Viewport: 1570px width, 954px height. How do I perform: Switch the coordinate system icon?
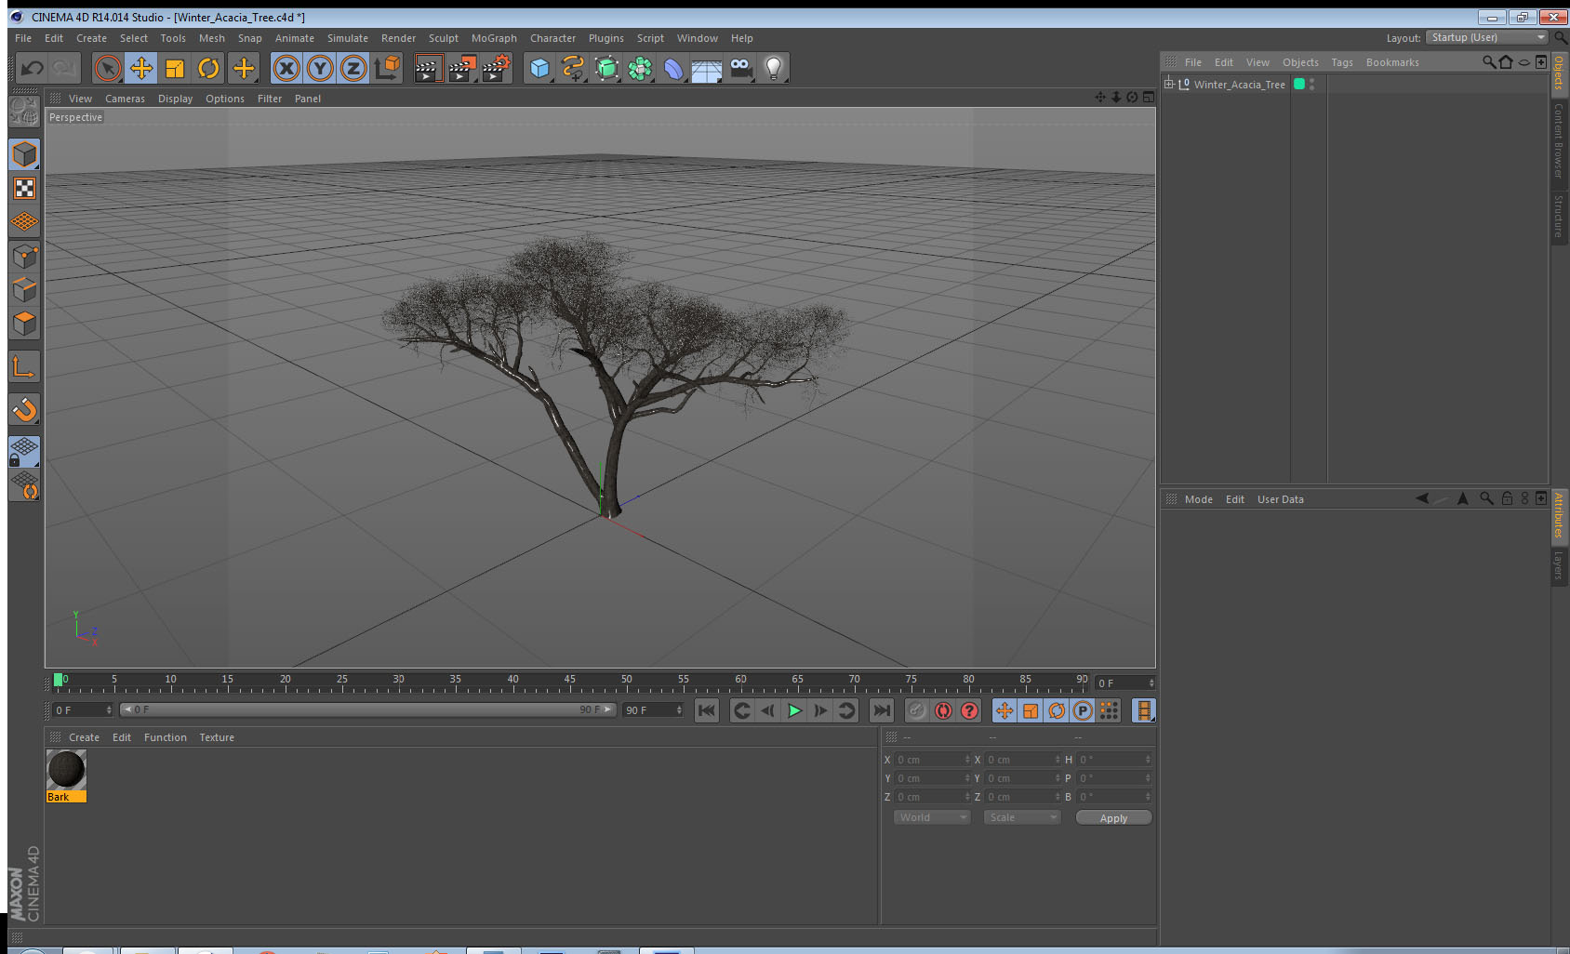pyautogui.click(x=387, y=68)
